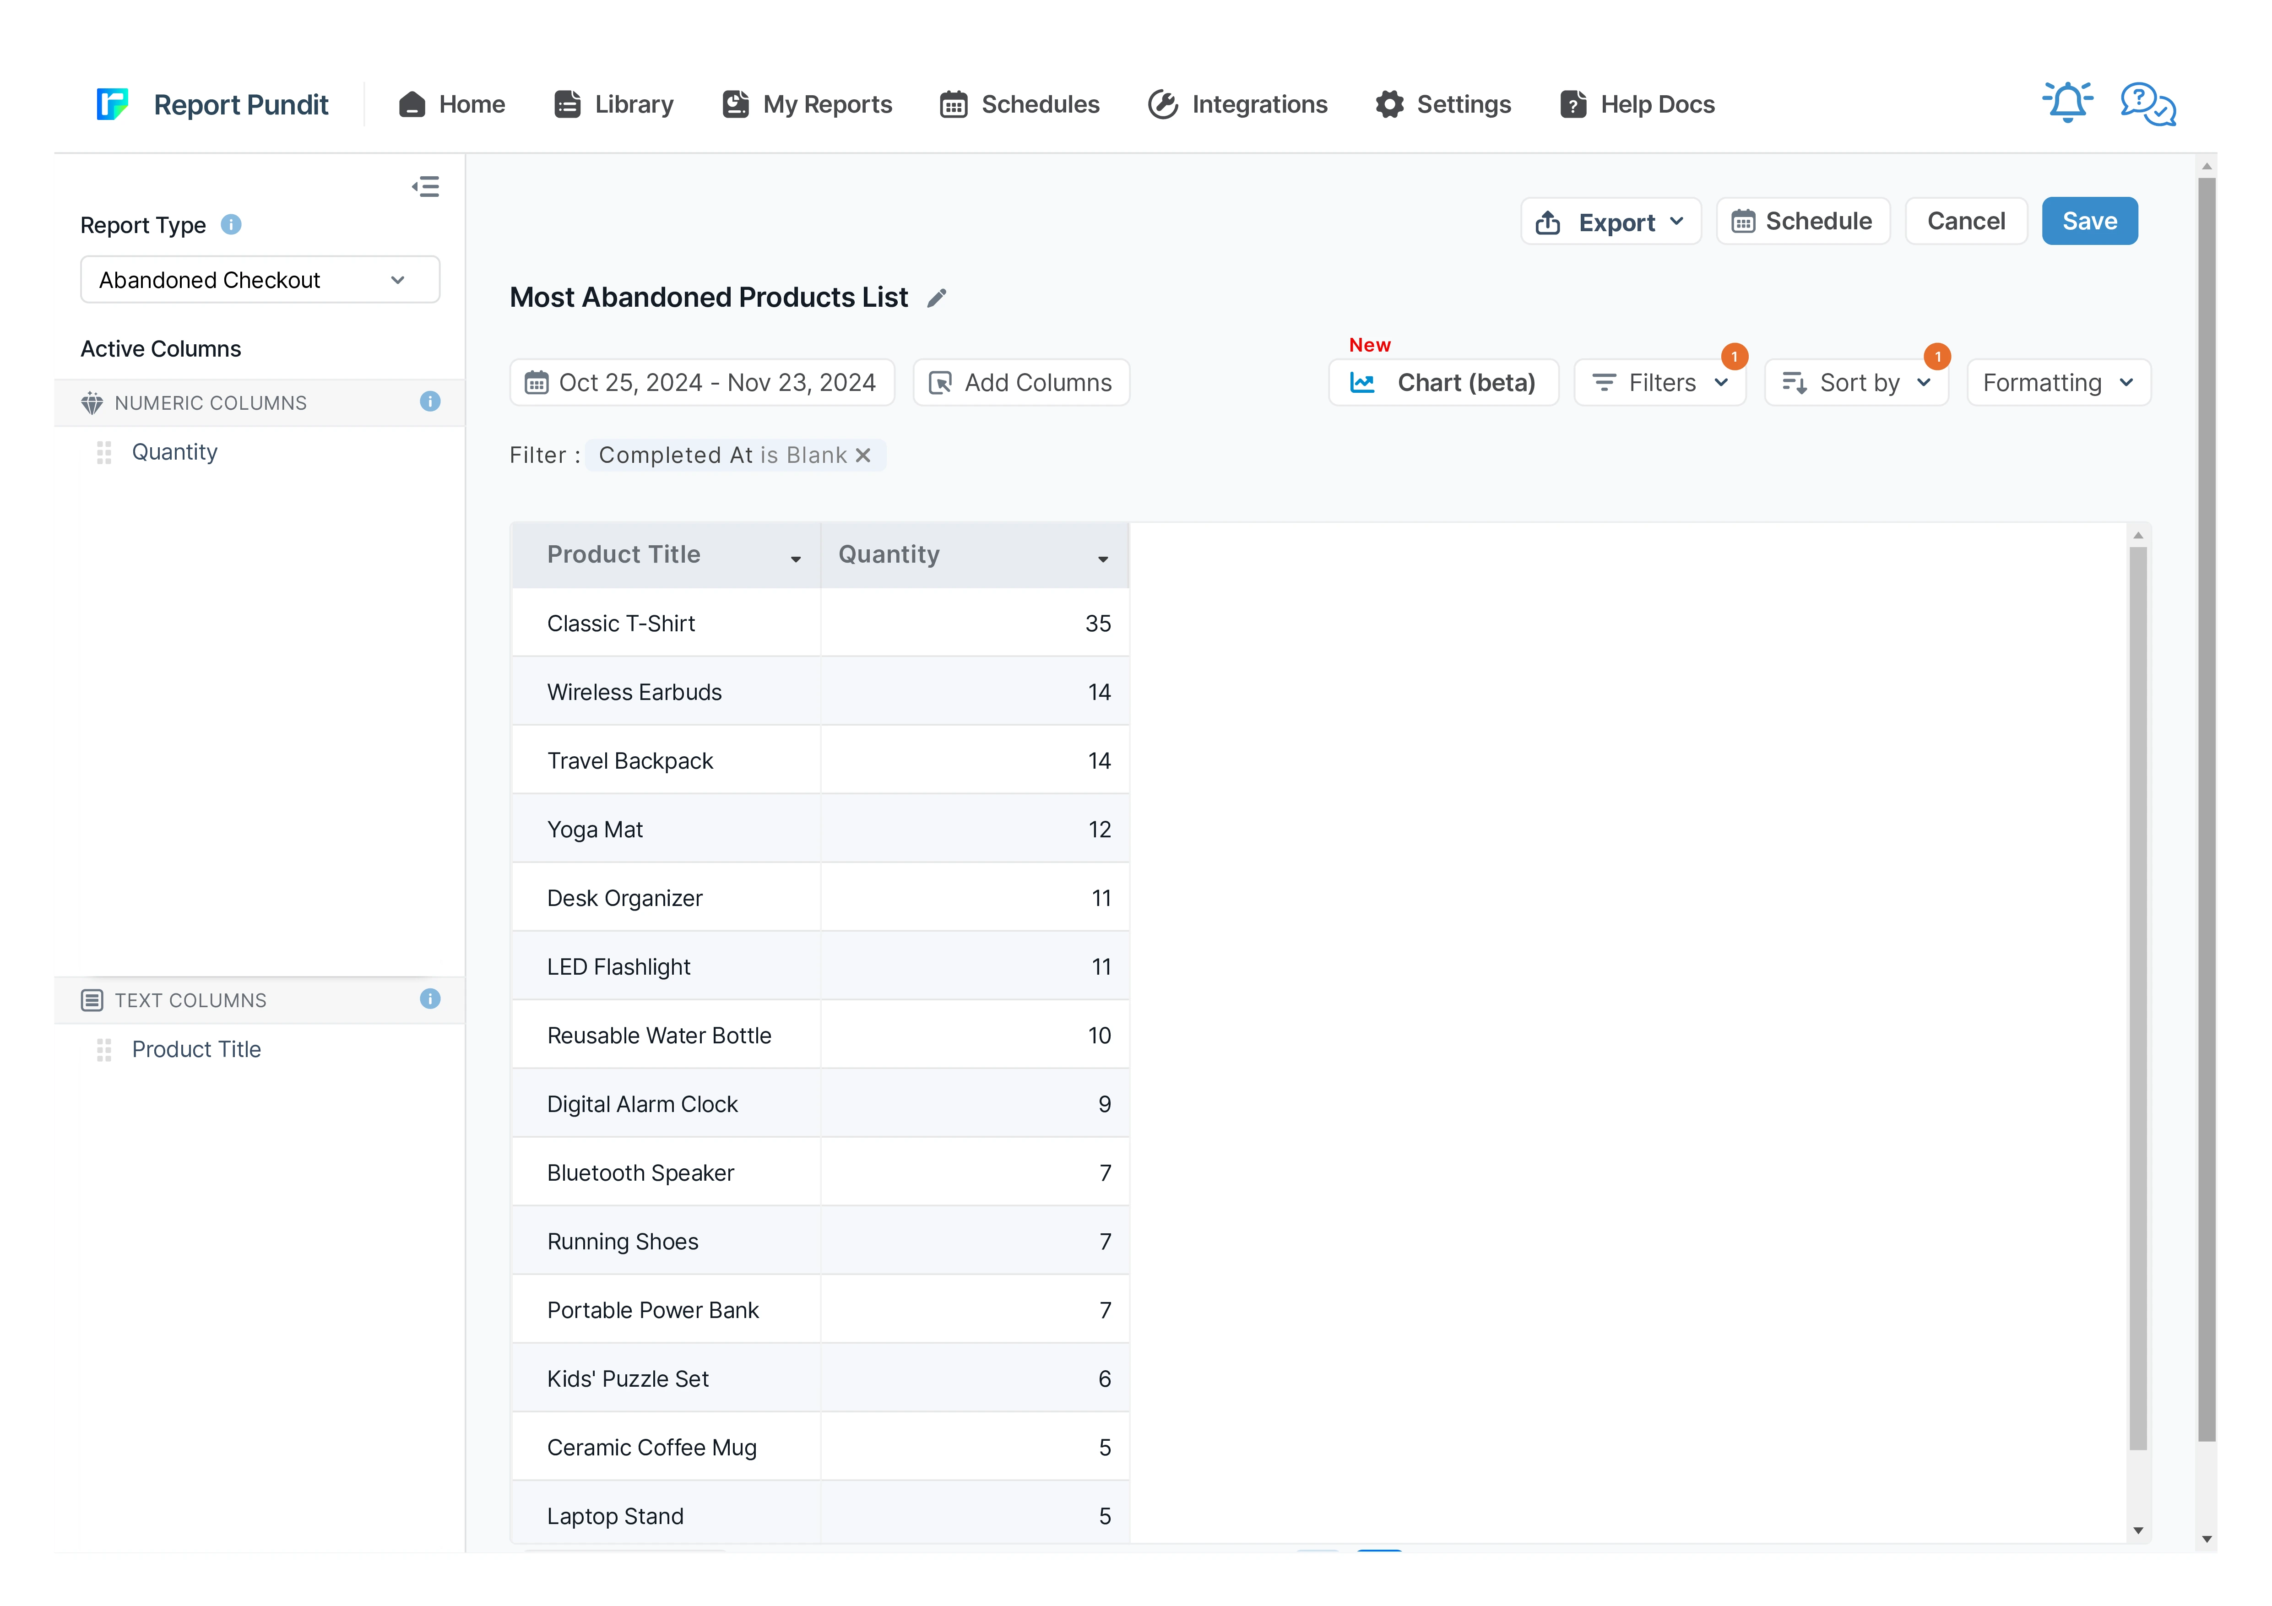The image size is (2272, 1606).
Task: Click the Add Columns button
Action: [1021, 383]
